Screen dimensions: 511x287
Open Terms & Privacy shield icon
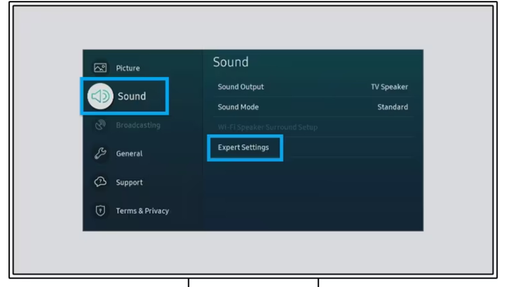click(x=100, y=210)
